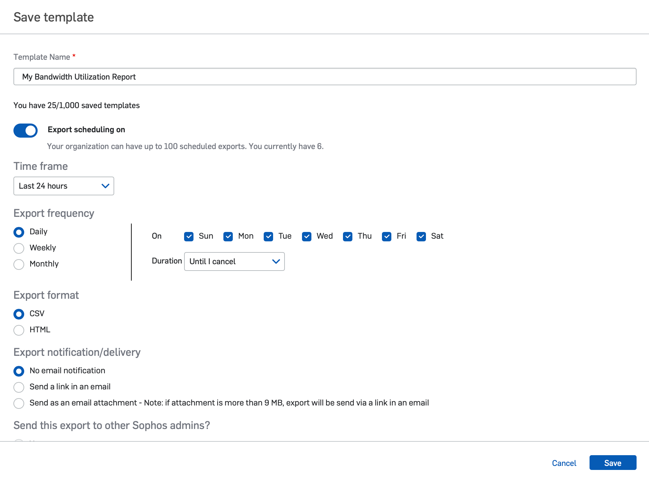Select Weekly export frequency
The image size is (649, 478).
(x=19, y=248)
